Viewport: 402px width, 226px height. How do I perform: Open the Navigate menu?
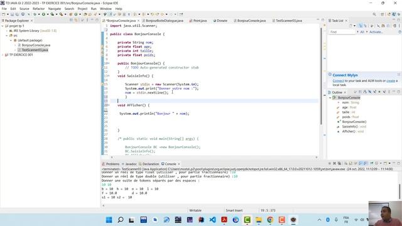pyautogui.click(x=55, y=9)
